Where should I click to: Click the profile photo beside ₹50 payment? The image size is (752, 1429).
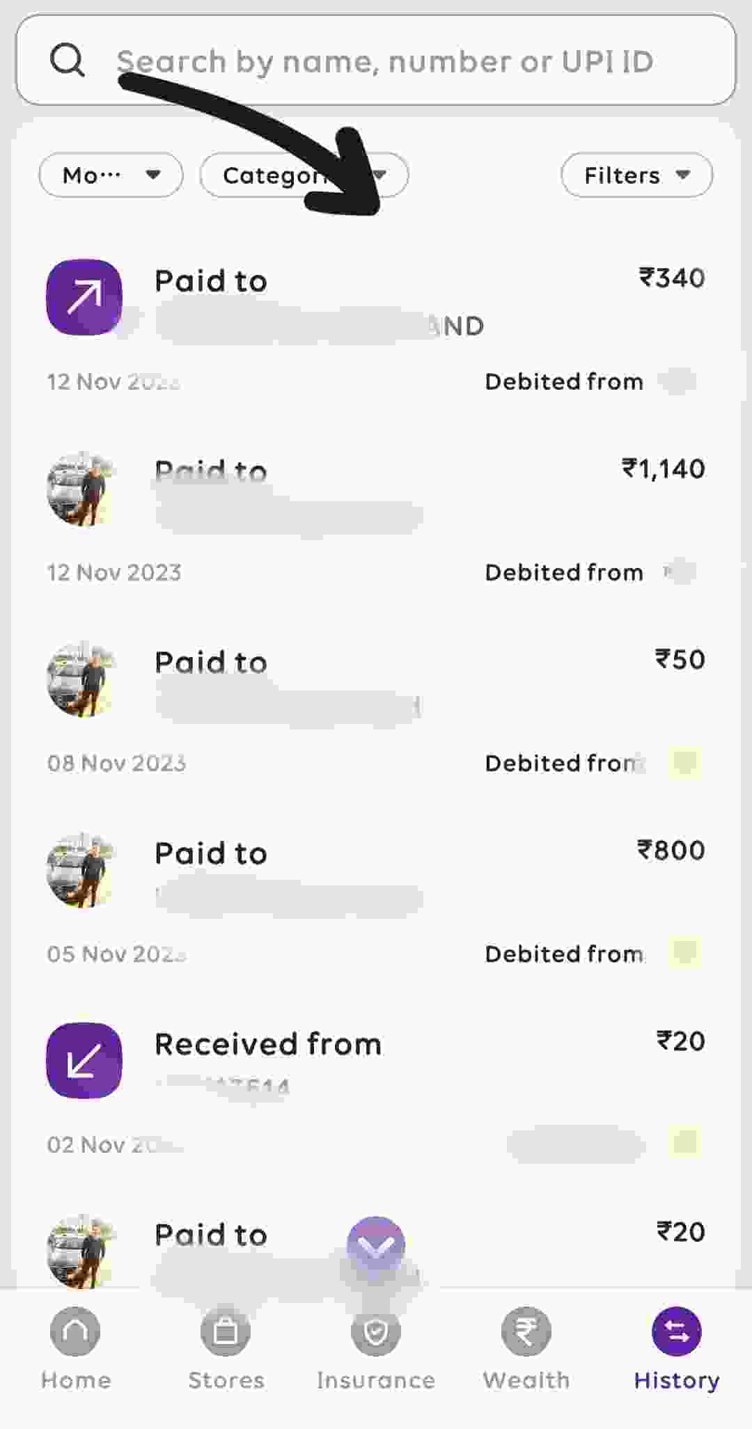[x=81, y=680]
